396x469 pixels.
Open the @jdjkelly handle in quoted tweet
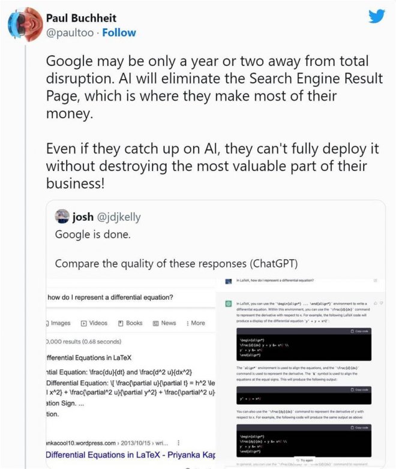[x=119, y=217]
